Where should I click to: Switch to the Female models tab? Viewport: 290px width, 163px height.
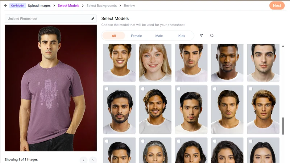click(x=136, y=35)
